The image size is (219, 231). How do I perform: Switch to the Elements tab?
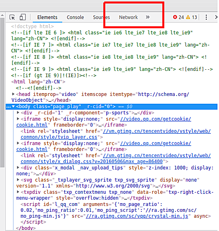click(47, 17)
